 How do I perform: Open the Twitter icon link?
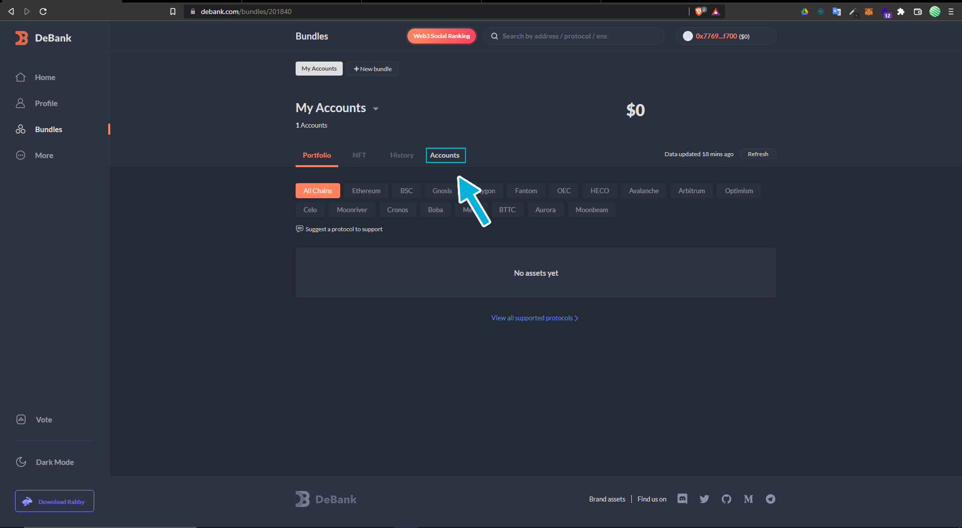point(704,499)
